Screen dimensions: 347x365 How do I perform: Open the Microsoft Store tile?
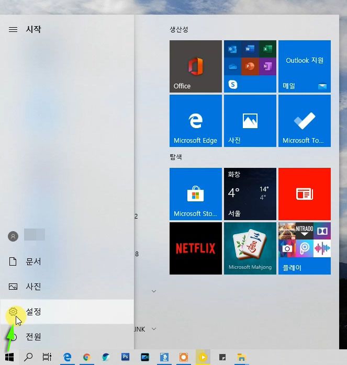[196, 194]
